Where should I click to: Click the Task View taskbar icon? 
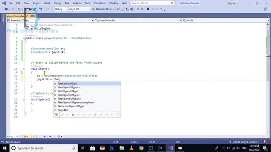tap(83, 148)
